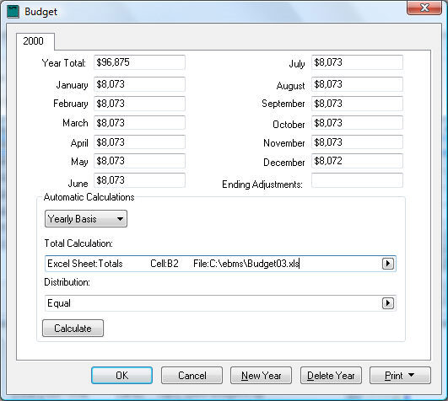
Task: Click the Ending Adjustments field
Action: [357, 180]
